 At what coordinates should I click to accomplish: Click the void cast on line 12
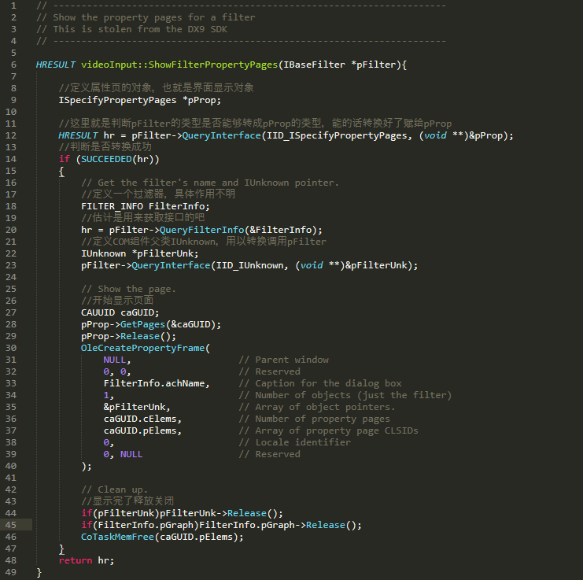[x=435, y=135]
